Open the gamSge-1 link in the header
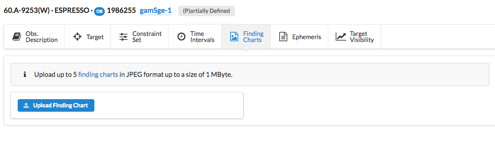This screenshot has width=495, height=148. click(x=156, y=11)
